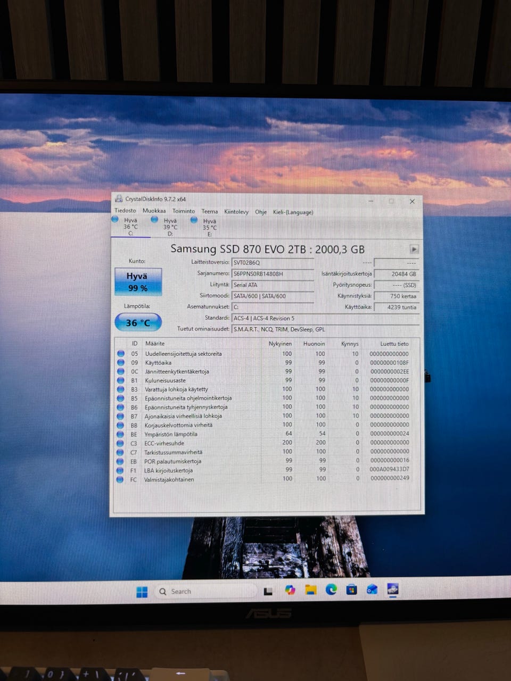The height and width of the screenshot is (681, 511).
Task: Open Microsoft Edge from the taskbar
Action: tap(331, 589)
